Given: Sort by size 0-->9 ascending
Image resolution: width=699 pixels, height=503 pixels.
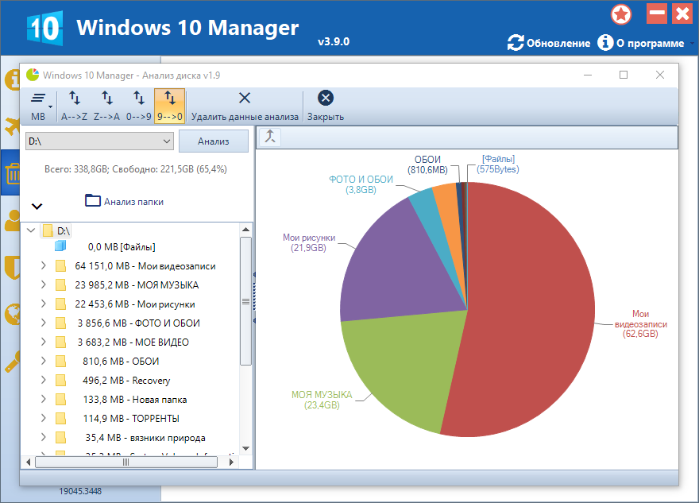Looking at the screenshot, I should pos(139,106).
